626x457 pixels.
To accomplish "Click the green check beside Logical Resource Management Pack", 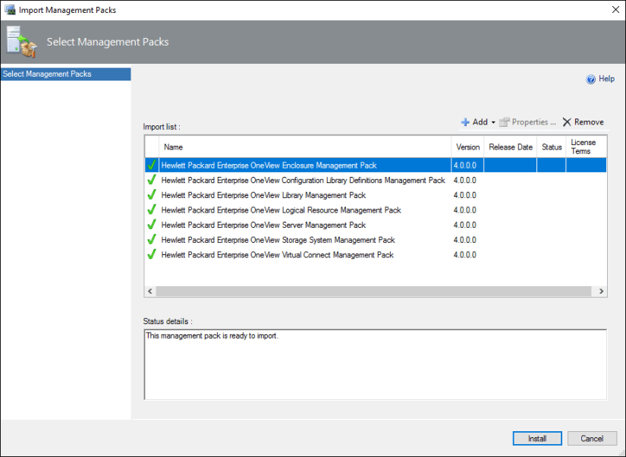I will pos(152,210).
